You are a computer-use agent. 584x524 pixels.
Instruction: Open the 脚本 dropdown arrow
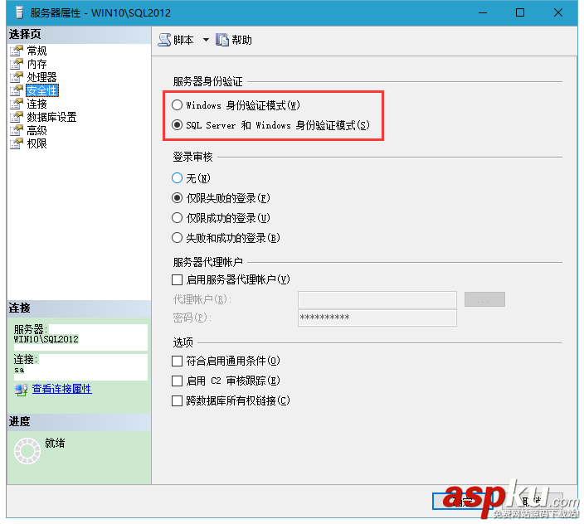[x=206, y=40]
